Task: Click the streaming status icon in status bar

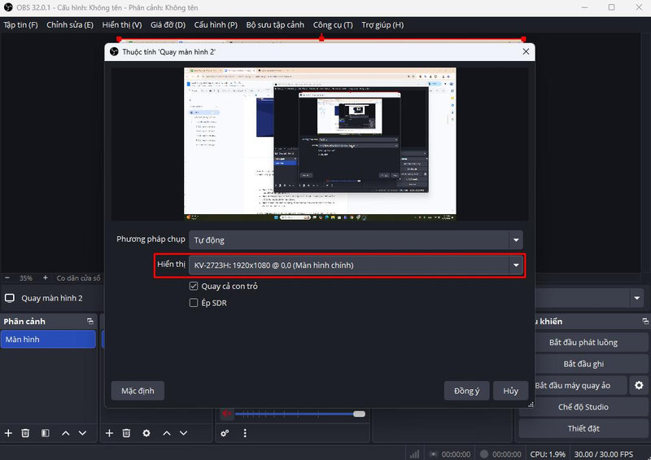Action: coord(433,453)
